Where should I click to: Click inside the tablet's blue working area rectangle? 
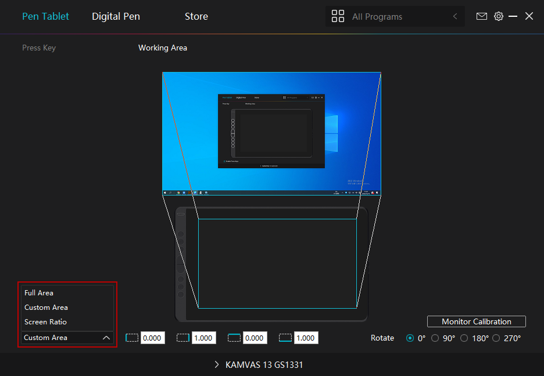[x=278, y=263]
